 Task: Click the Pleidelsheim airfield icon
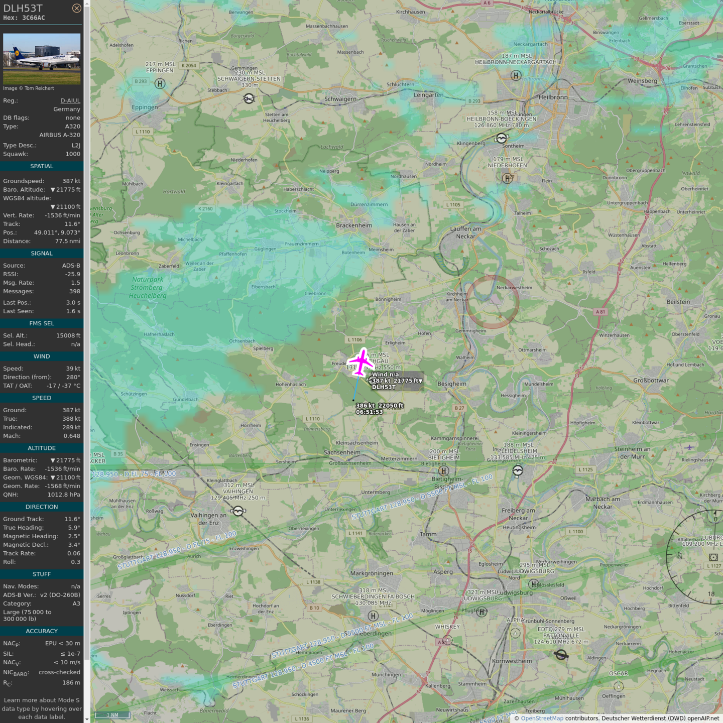click(x=518, y=470)
